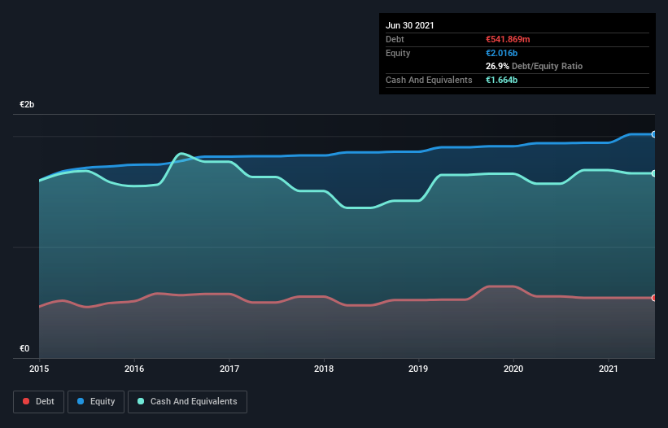
Task: Click the tooltip's Equity row label
Action: click(x=398, y=53)
